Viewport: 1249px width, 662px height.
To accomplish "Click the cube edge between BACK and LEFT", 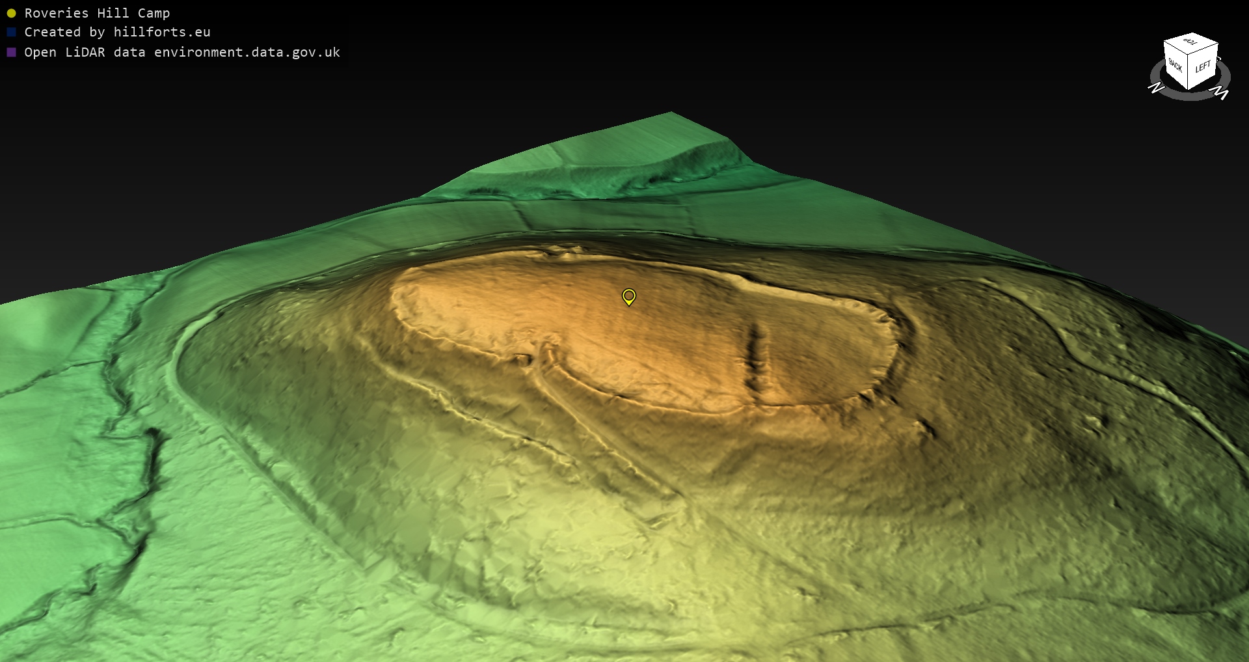I will pyautogui.click(x=1189, y=72).
